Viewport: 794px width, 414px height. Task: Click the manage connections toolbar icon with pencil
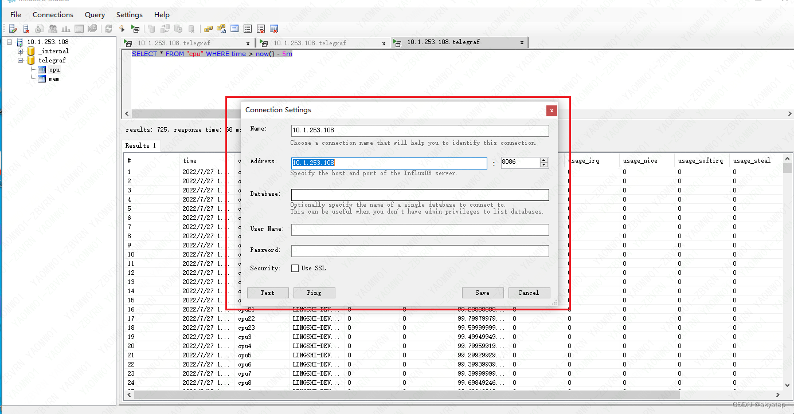coord(13,29)
